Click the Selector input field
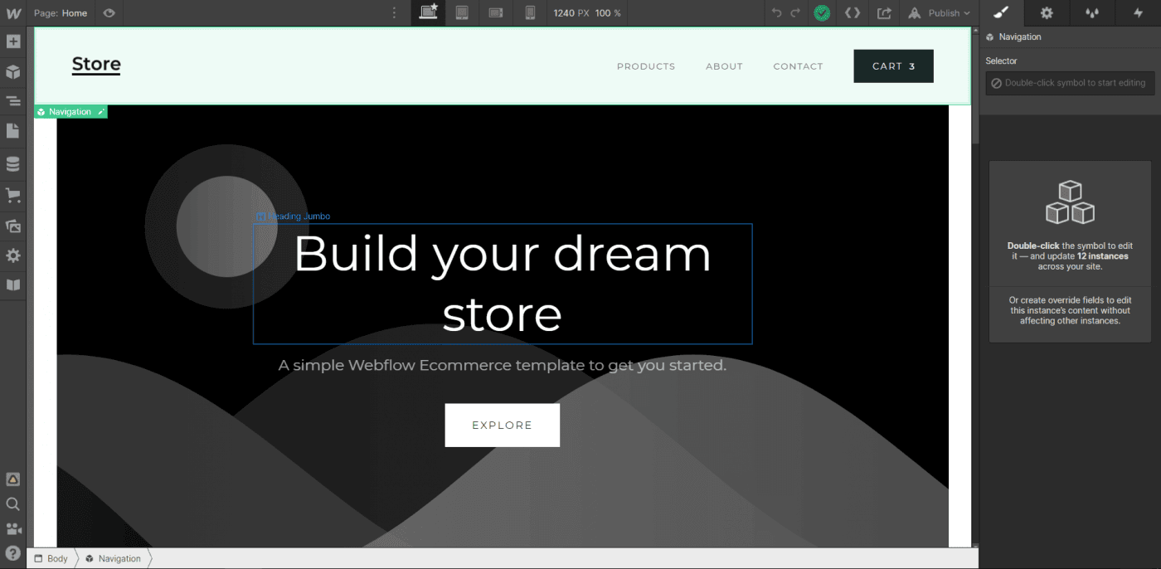 point(1069,83)
